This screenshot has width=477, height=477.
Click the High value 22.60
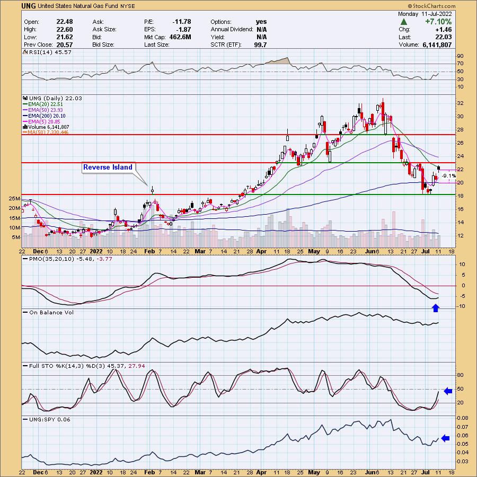click(65, 29)
